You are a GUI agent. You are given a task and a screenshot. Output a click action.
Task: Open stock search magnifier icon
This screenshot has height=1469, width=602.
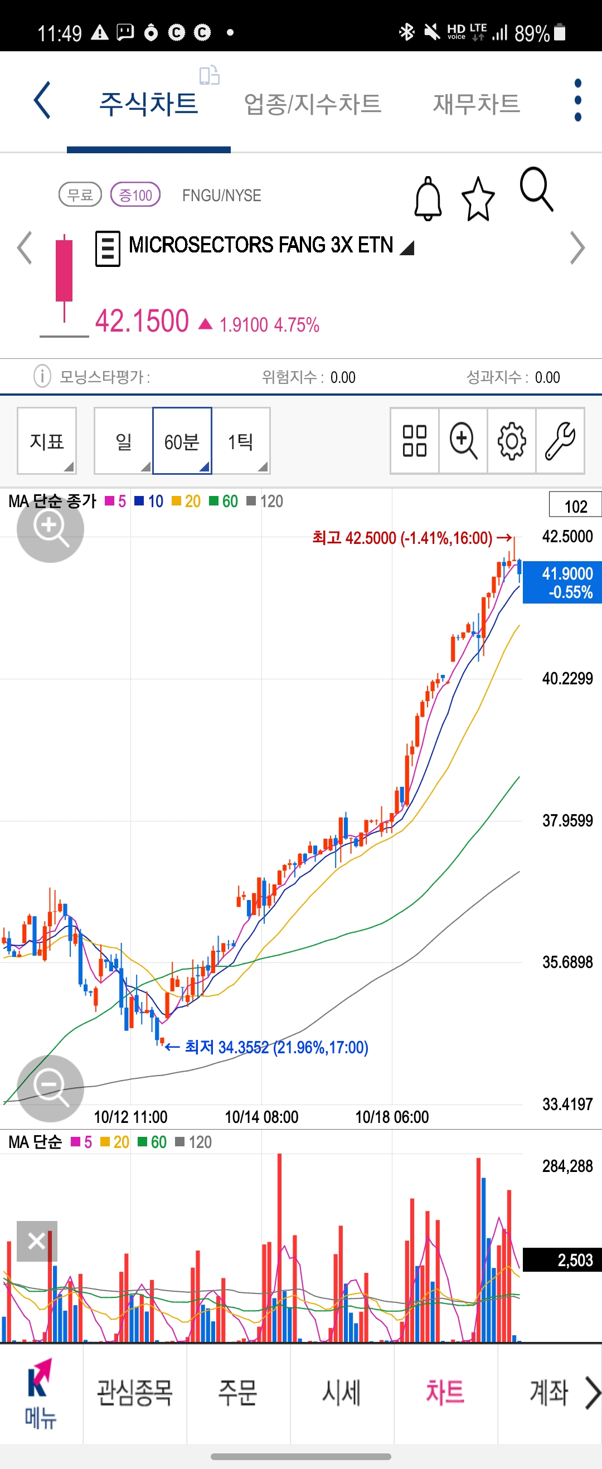(536, 189)
